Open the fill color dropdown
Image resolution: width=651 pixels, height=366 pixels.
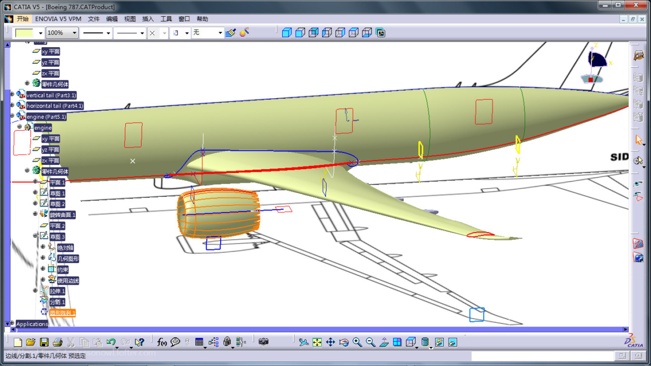click(x=41, y=33)
